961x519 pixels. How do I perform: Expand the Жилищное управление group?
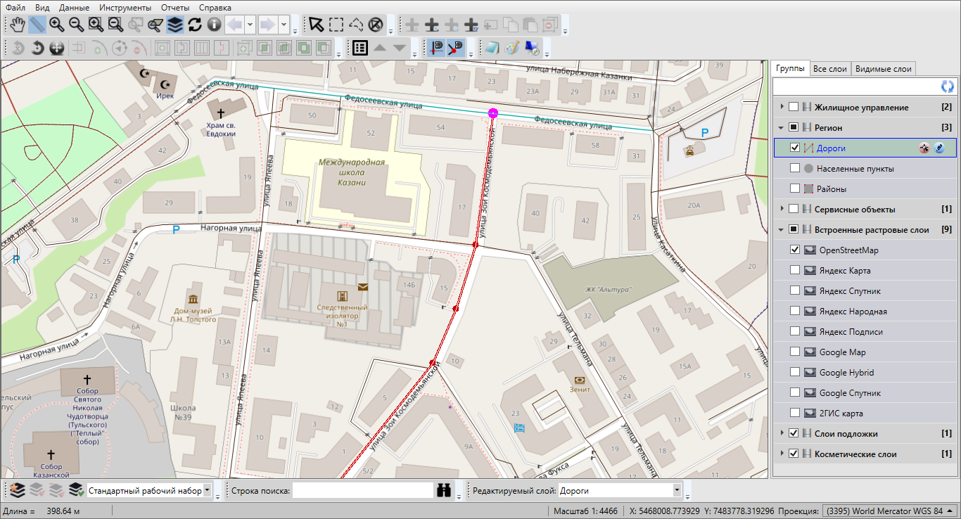(781, 108)
